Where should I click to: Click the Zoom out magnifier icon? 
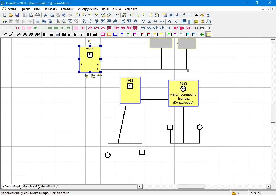(x=64, y=21)
